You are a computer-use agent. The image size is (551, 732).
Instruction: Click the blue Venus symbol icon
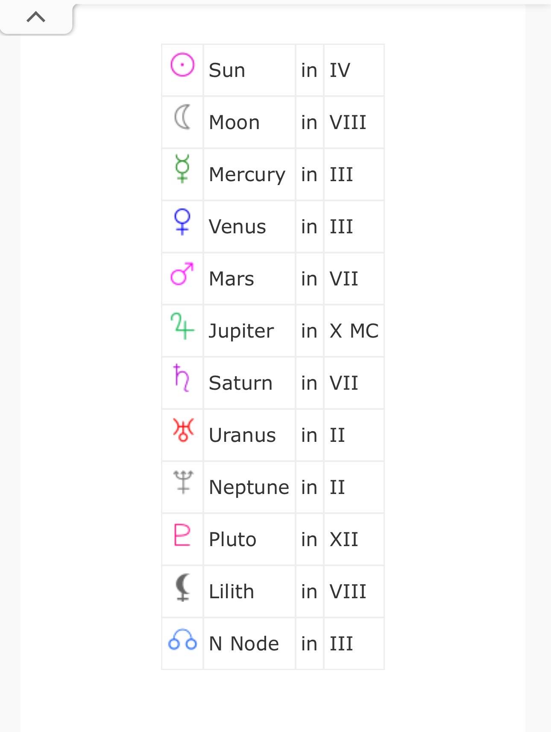pyautogui.click(x=182, y=221)
